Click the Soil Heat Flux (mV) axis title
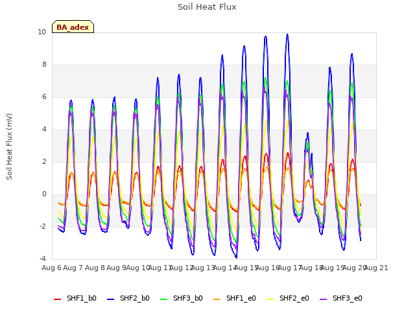 click(x=9, y=146)
